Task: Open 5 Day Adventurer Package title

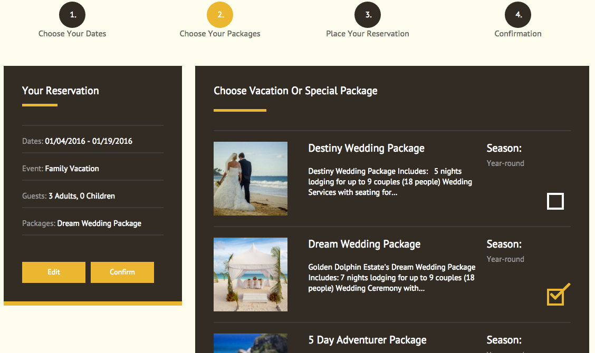Action: coord(367,340)
